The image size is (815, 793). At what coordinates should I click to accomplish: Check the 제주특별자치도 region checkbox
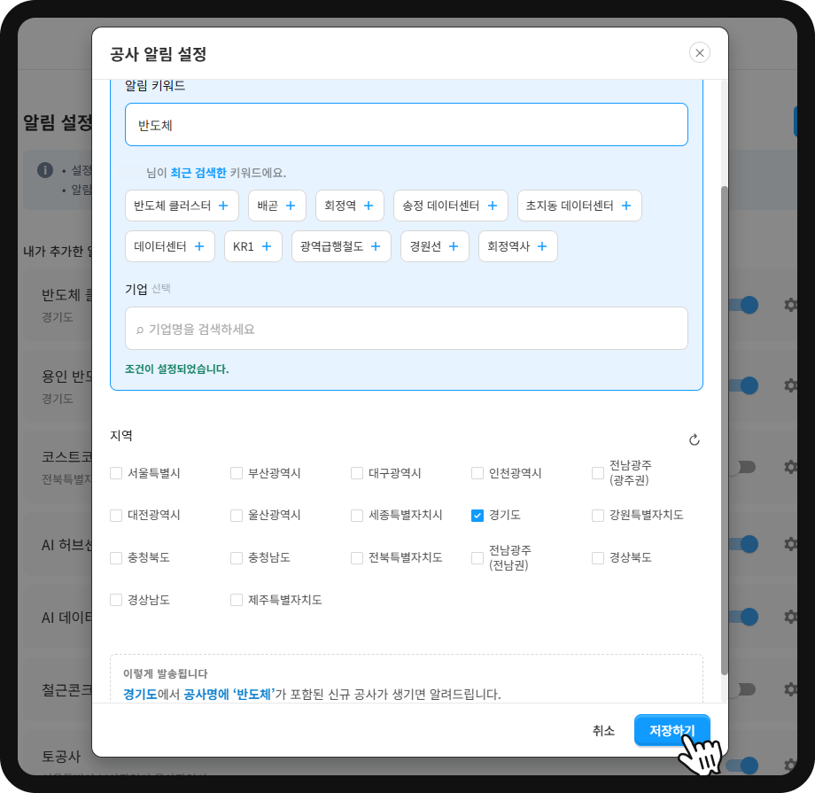click(x=237, y=600)
